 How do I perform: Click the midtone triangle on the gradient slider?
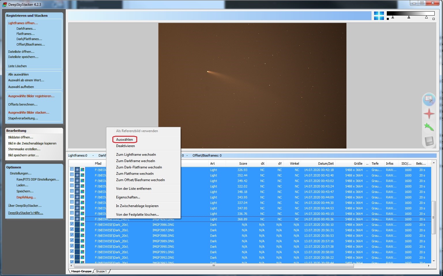click(409, 18)
